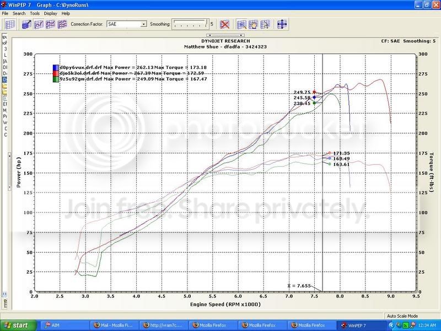Screen dimensions: 441x331
Task: Click the blue legend swatch for d0py6vux.drf
Action: point(56,67)
